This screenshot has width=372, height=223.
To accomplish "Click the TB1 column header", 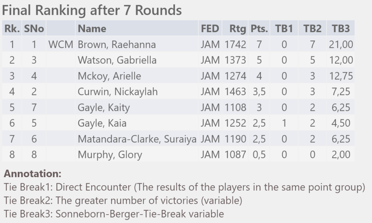I will click(284, 29).
